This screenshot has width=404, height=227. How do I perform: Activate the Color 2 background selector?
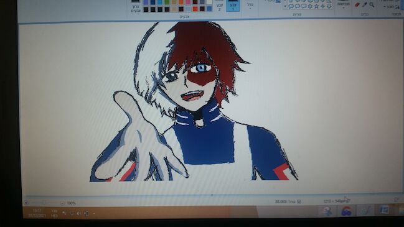(220, 6)
